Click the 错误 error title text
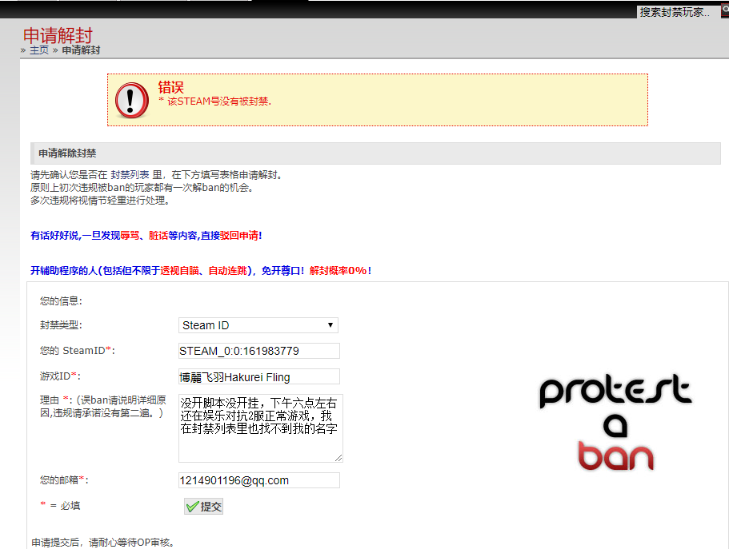Viewport: 729px width, 549px height. point(170,87)
